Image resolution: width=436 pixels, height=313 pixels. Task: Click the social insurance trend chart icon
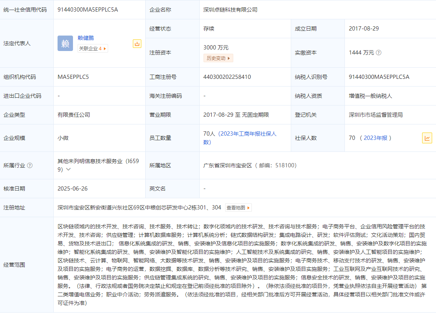coord(427,138)
